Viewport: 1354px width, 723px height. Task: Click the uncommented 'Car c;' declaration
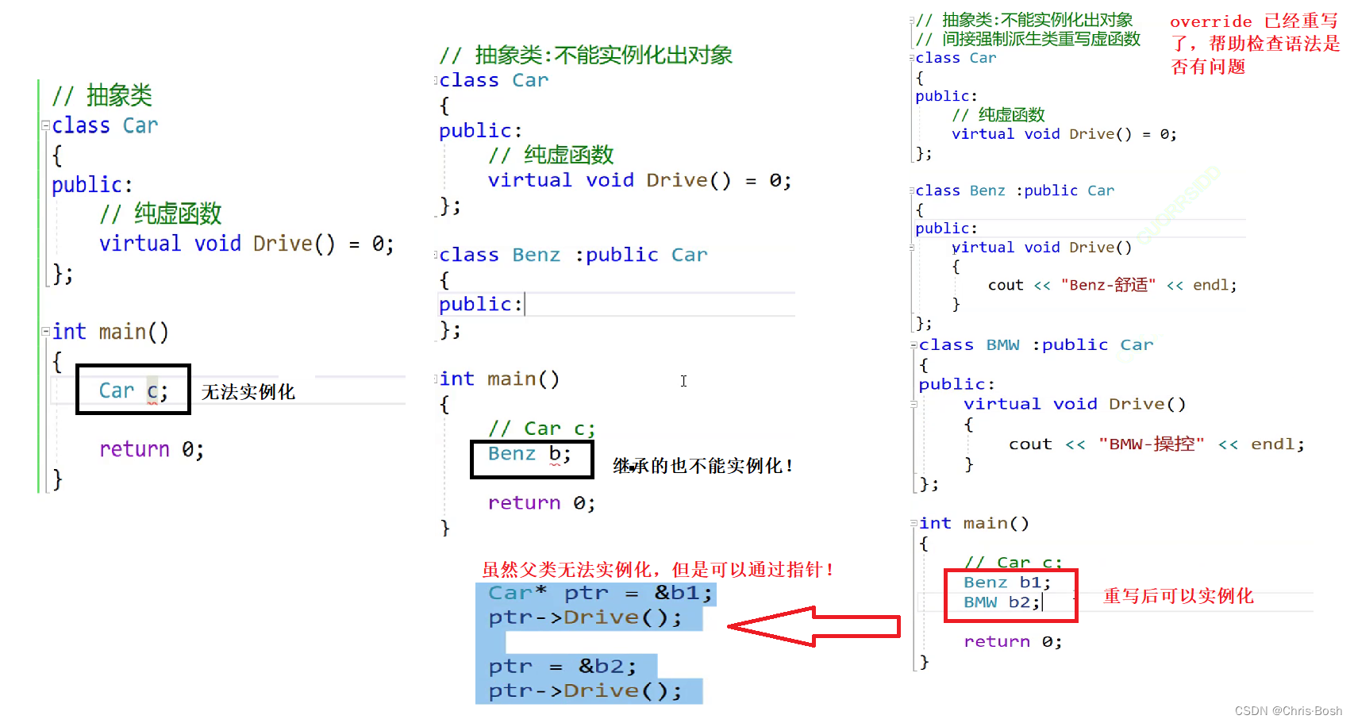coord(133,390)
